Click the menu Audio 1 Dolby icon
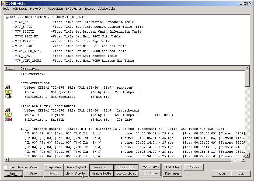Screen dimensions: 254x181 [8, 92]
